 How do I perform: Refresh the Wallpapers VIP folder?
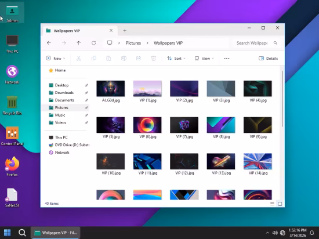[93, 43]
